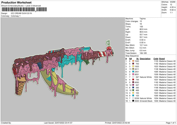Click the 'Up:' measurement row value

(143, 34)
